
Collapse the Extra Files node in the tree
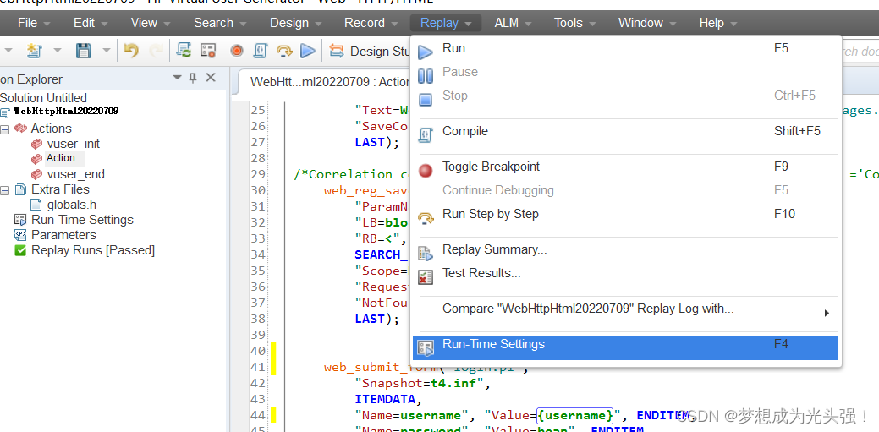[x=4, y=190]
